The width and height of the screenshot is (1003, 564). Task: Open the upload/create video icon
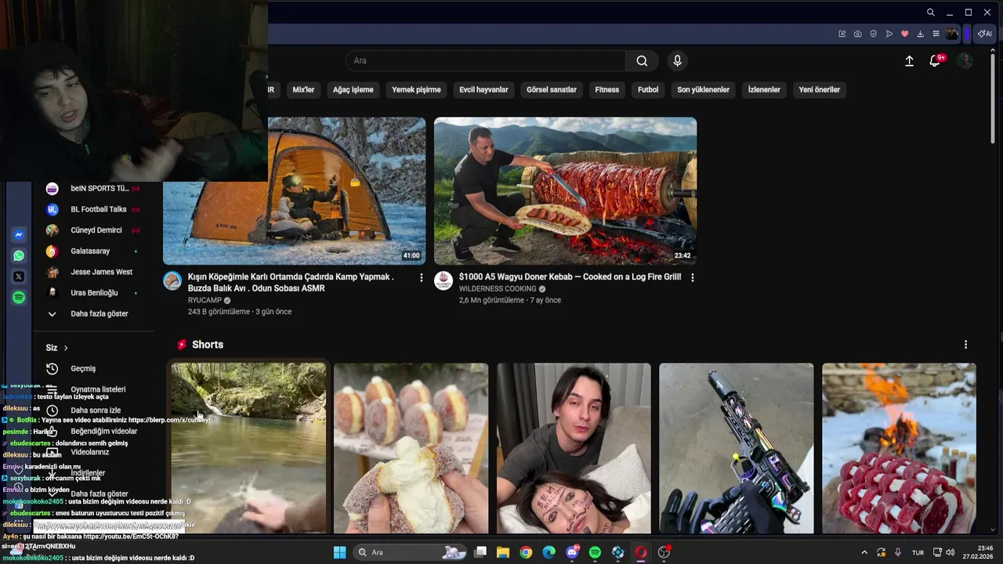point(909,61)
